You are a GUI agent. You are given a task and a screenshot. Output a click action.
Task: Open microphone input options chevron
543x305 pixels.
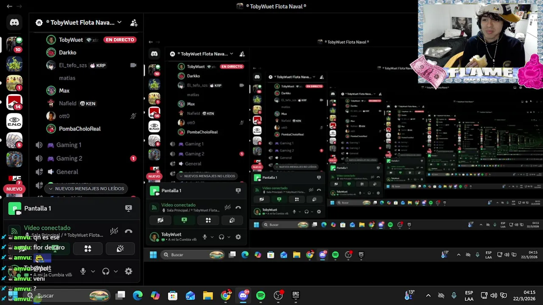tap(93, 271)
